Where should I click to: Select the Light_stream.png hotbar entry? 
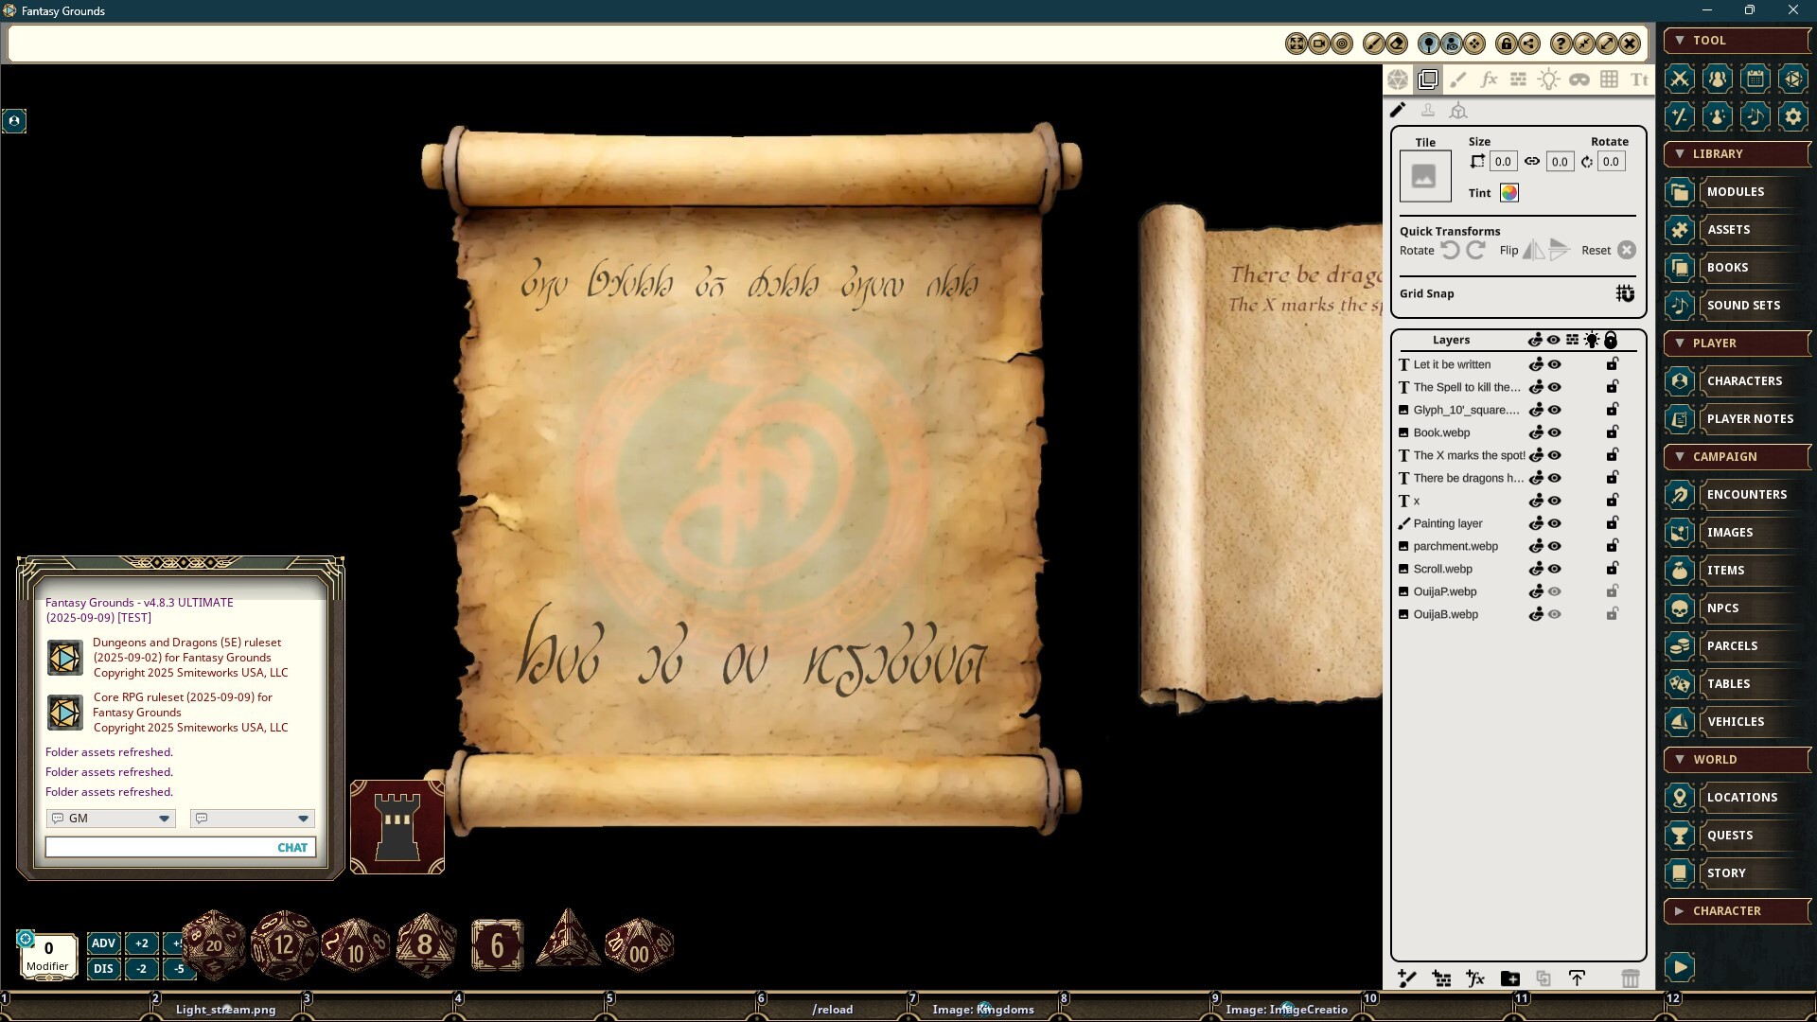(225, 1009)
